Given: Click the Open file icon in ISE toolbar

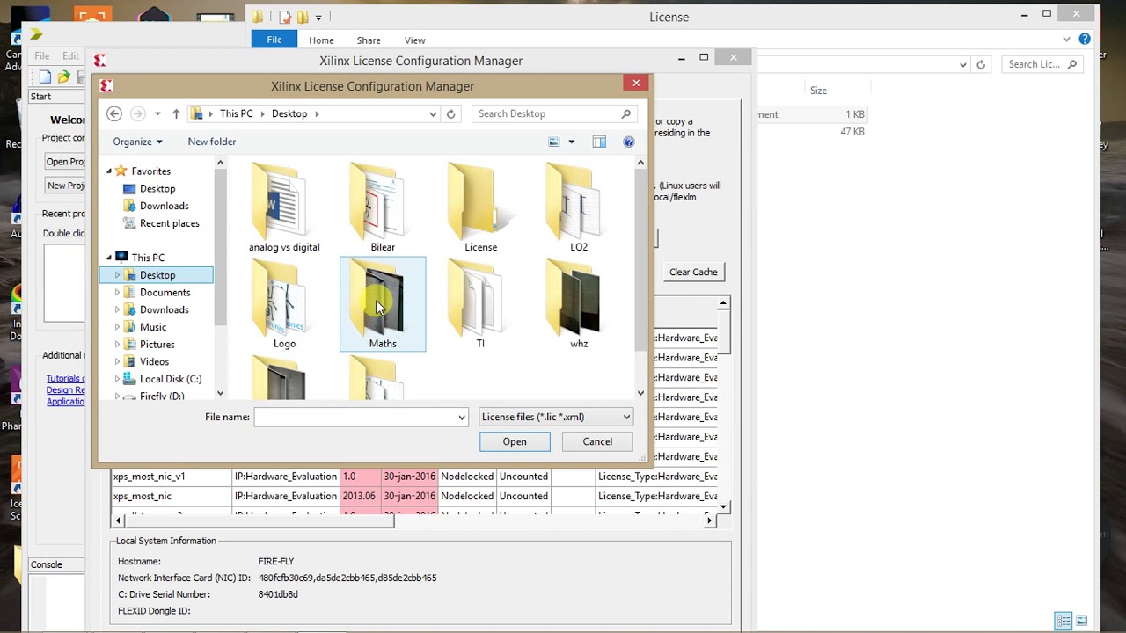Looking at the screenshot, I should point(63,77).
